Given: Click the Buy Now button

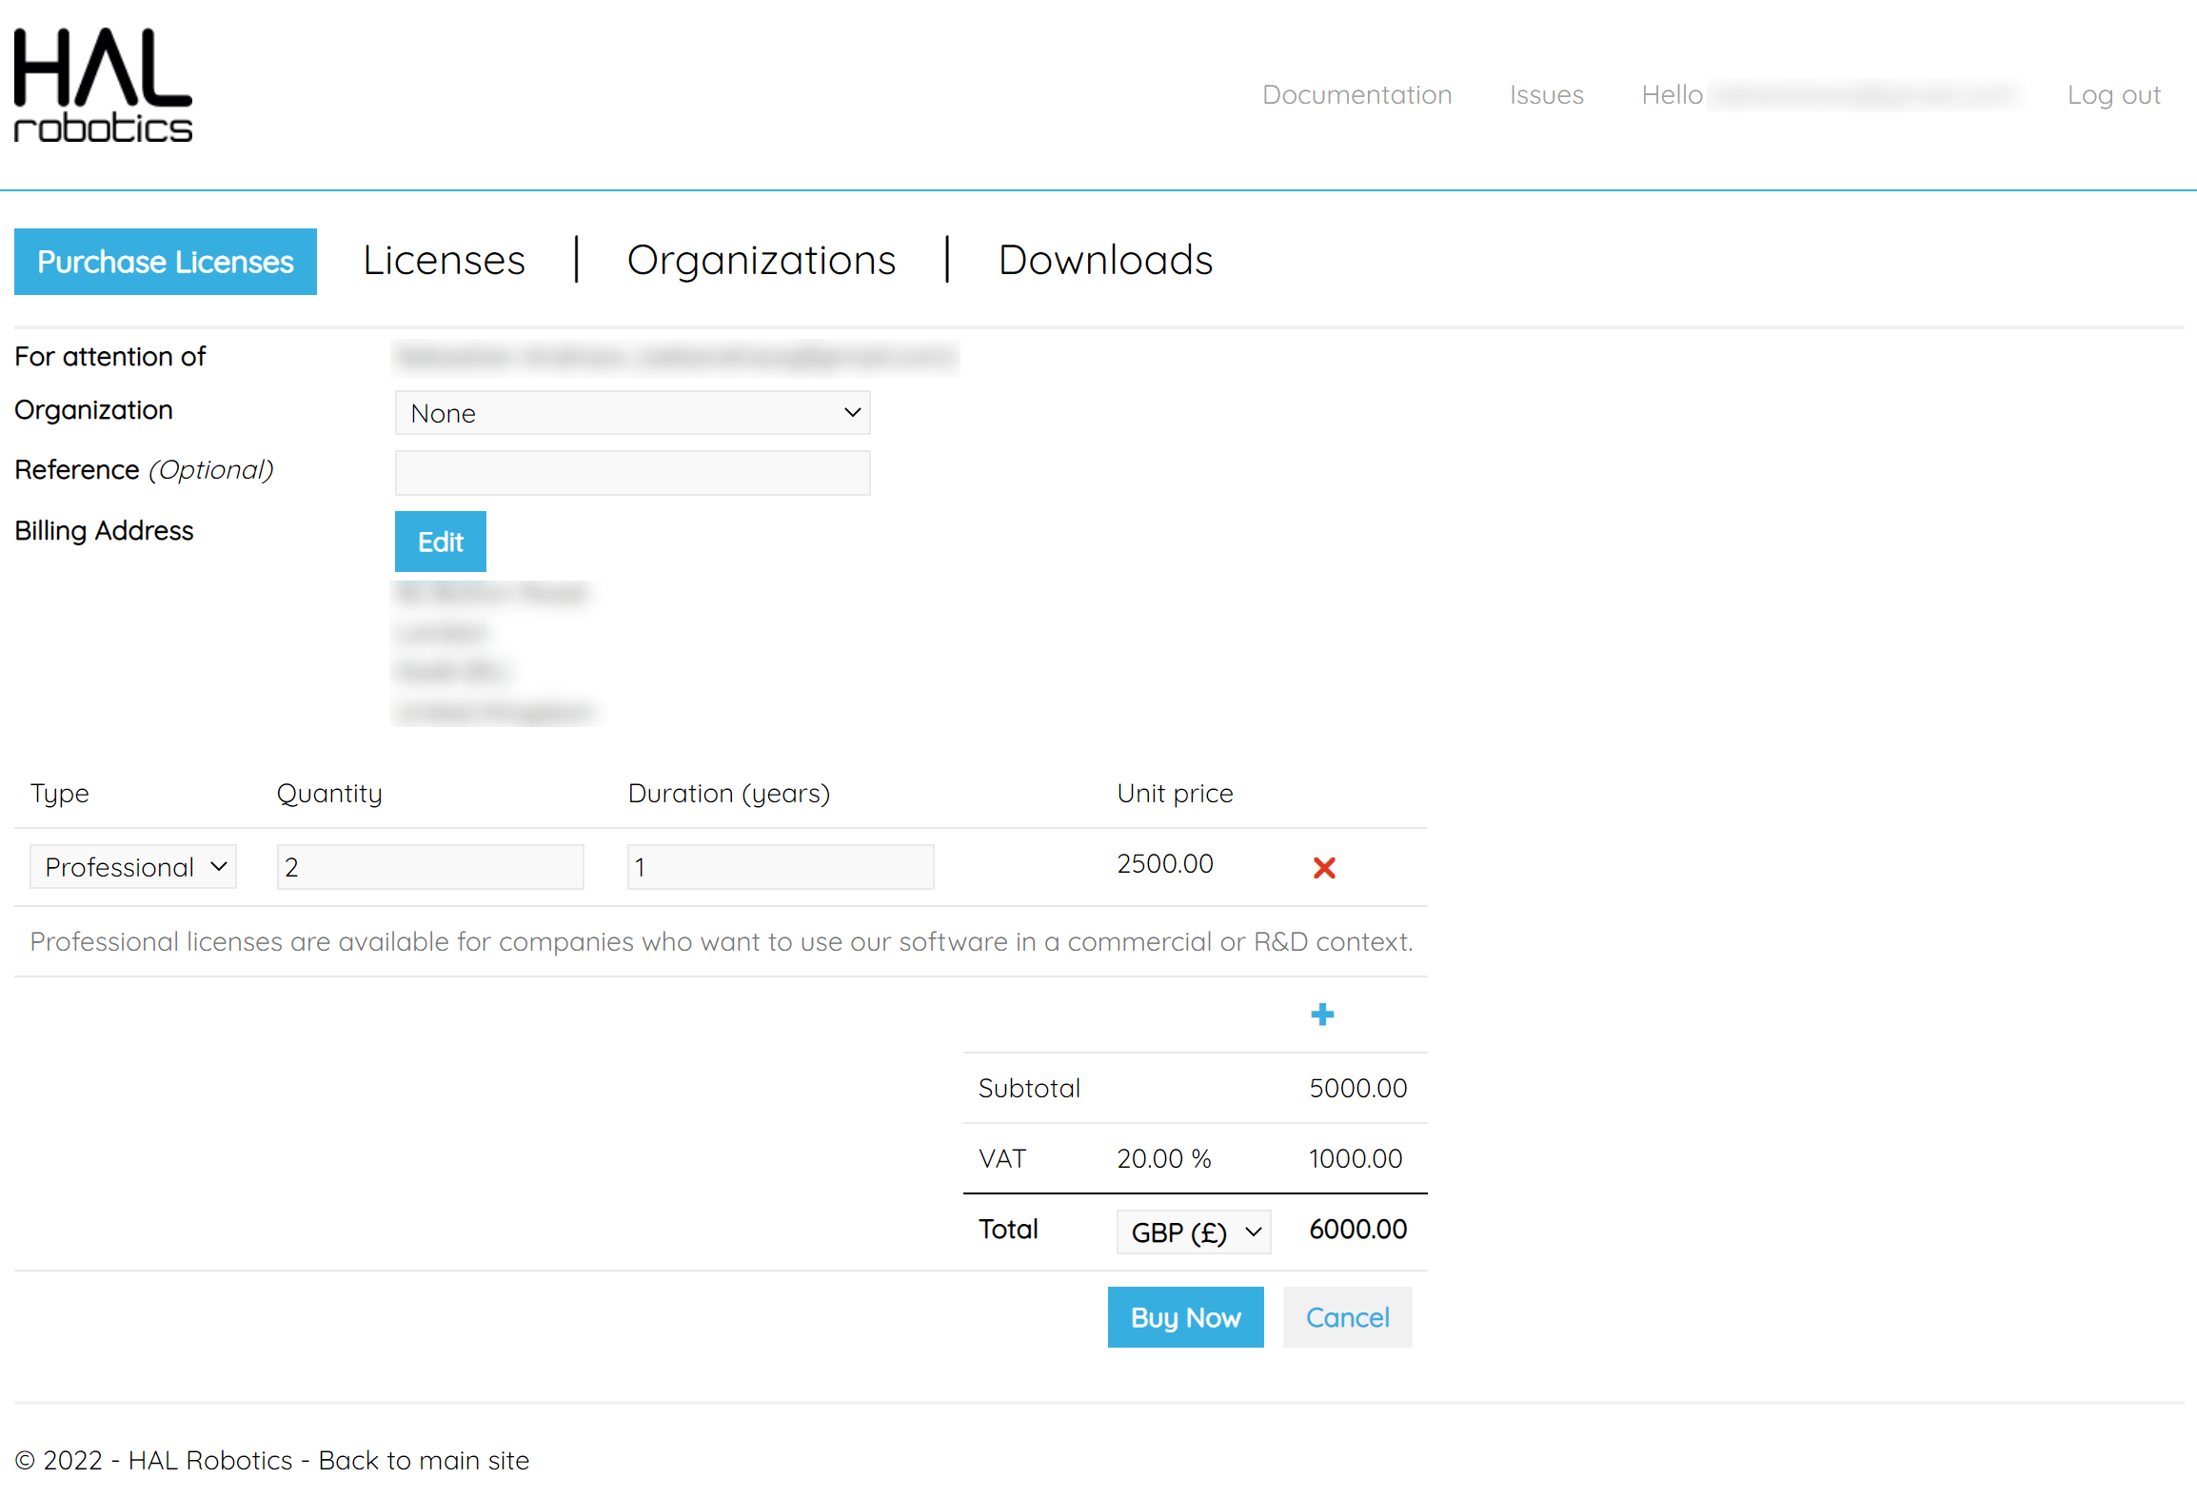Looking at the screenshot, I should click(1185, 1317).
